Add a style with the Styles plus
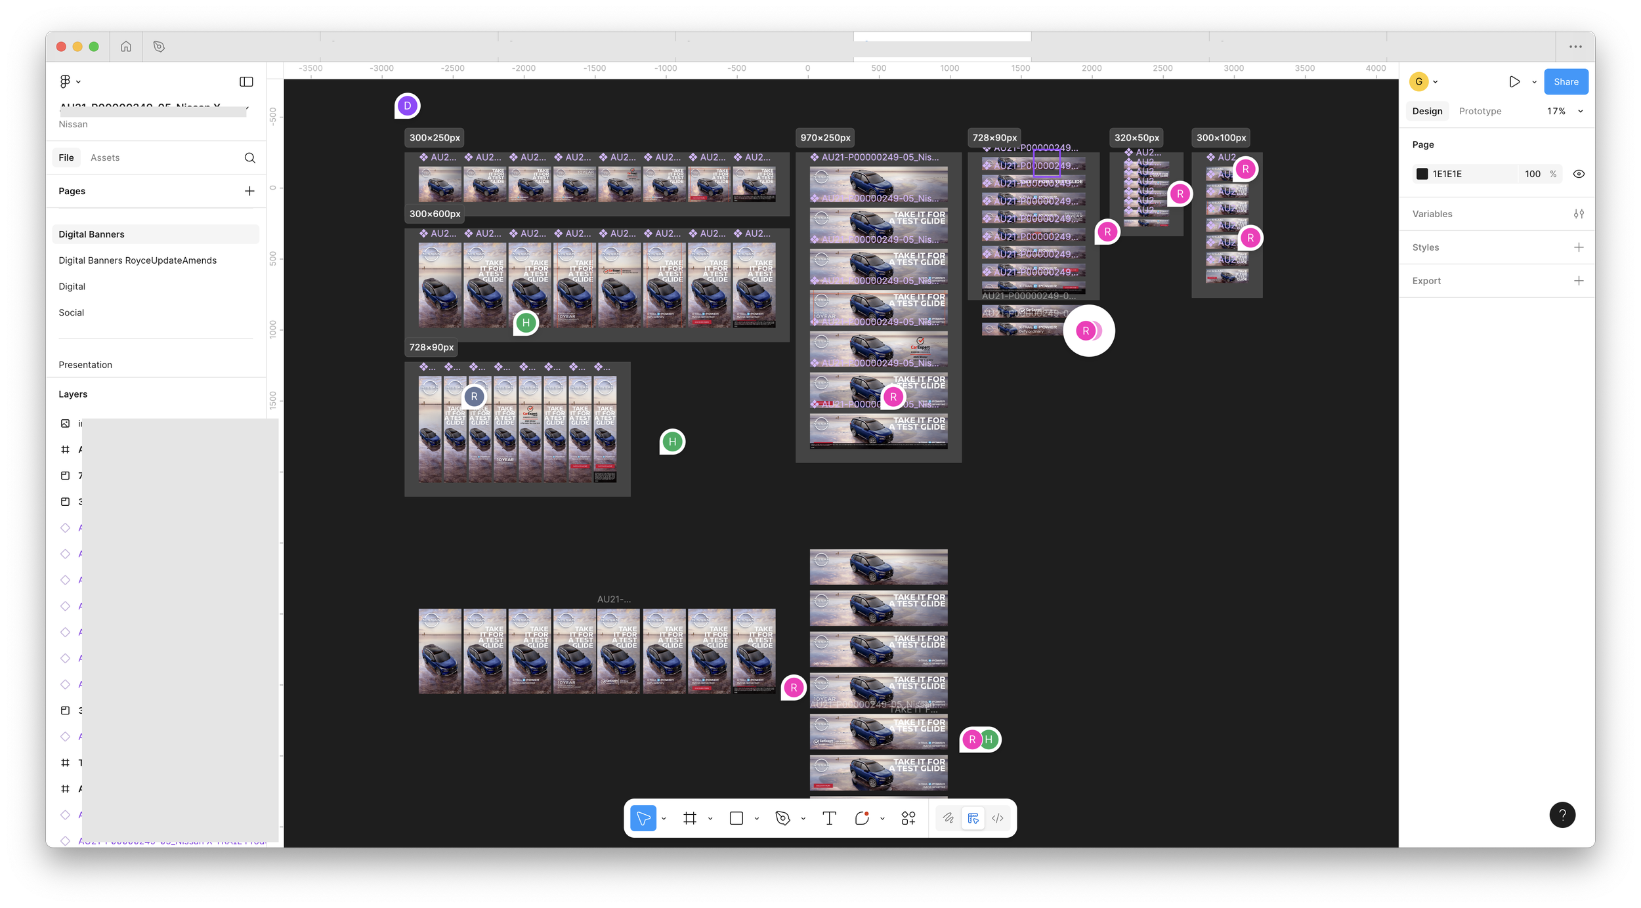This screenshot has height=908, width=1641. point(1579,247)
